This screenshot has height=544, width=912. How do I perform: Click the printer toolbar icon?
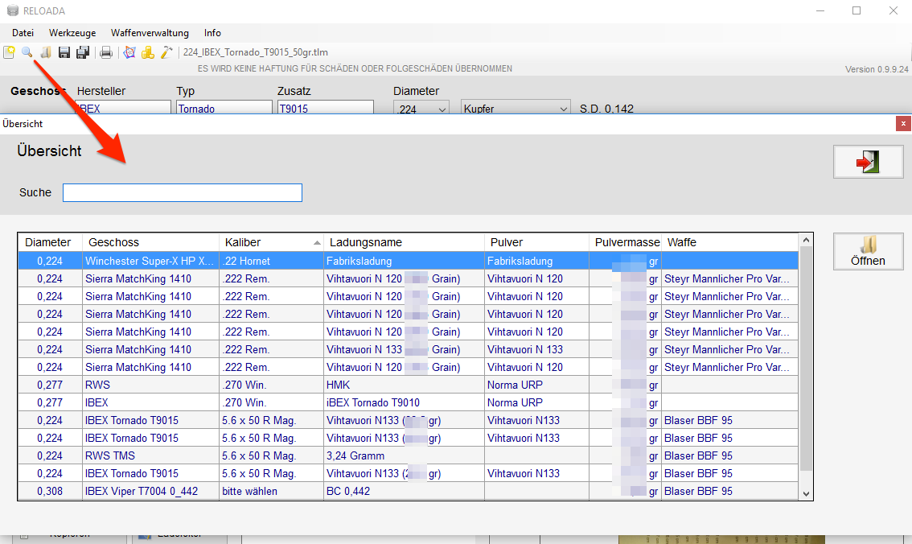(x=106, y=52)
